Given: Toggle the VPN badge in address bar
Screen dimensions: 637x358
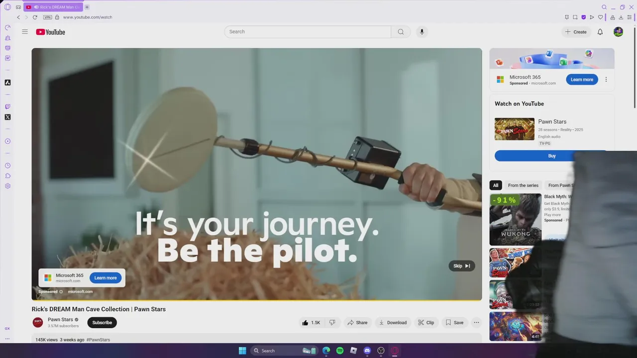Looking at the screenshot, I should click(x=47, y=17).
